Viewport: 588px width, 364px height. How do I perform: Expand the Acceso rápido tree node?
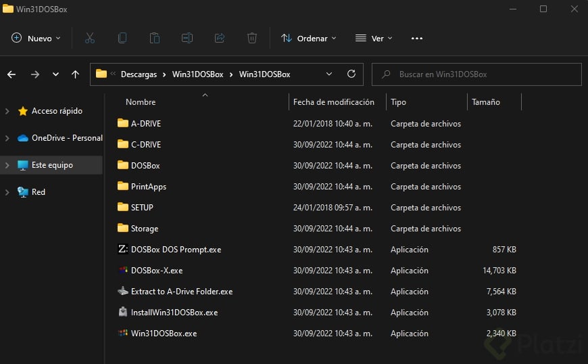[x=7, y=111]
